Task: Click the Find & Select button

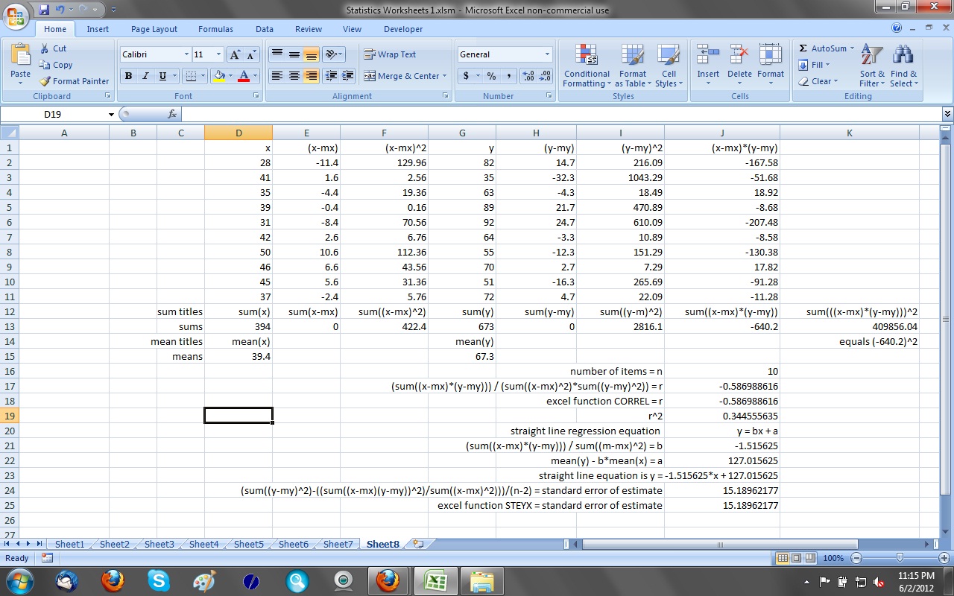Action: pyautogui.click(x=903, y=66)
